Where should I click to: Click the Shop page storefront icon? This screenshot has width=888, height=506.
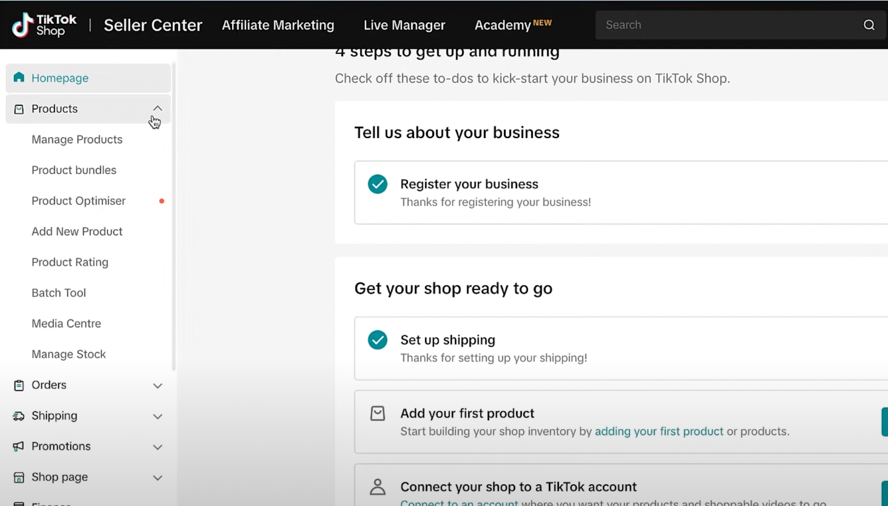tap(19, 477)
